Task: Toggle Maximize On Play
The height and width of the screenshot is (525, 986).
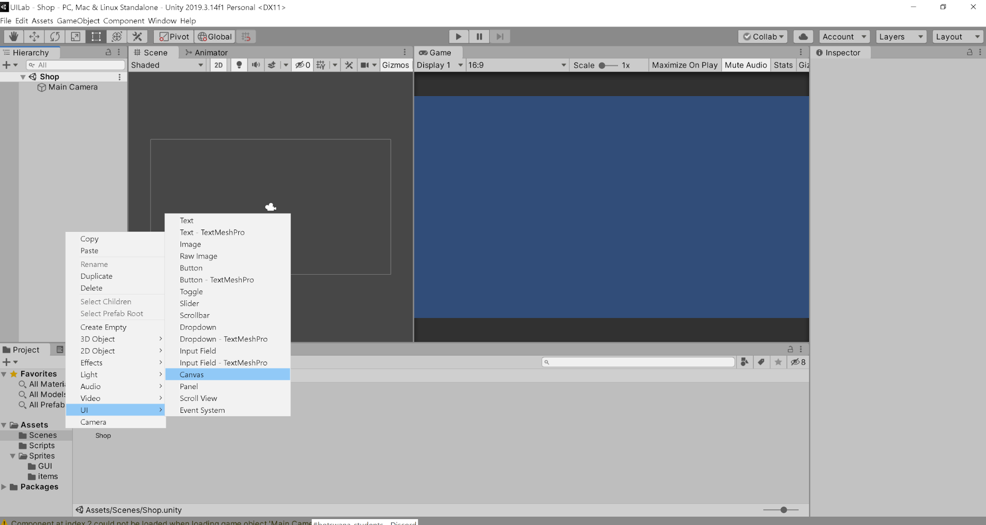Action: click(x=684, y=65)
